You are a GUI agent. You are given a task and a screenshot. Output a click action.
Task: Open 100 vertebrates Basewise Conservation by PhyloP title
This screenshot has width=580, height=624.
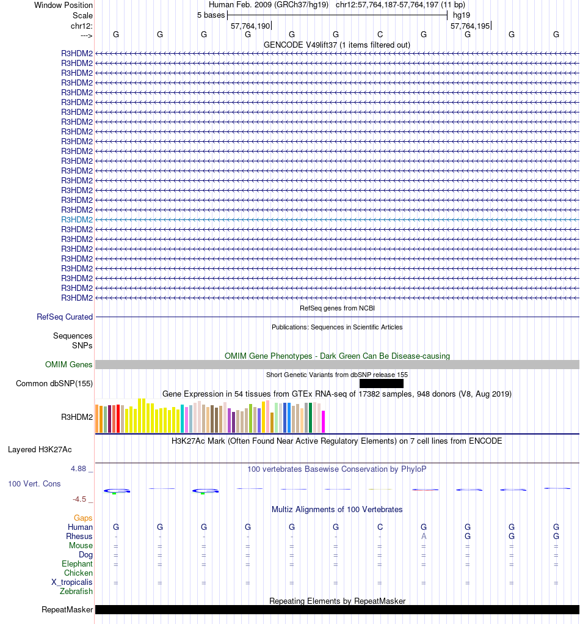pos(337,469)
